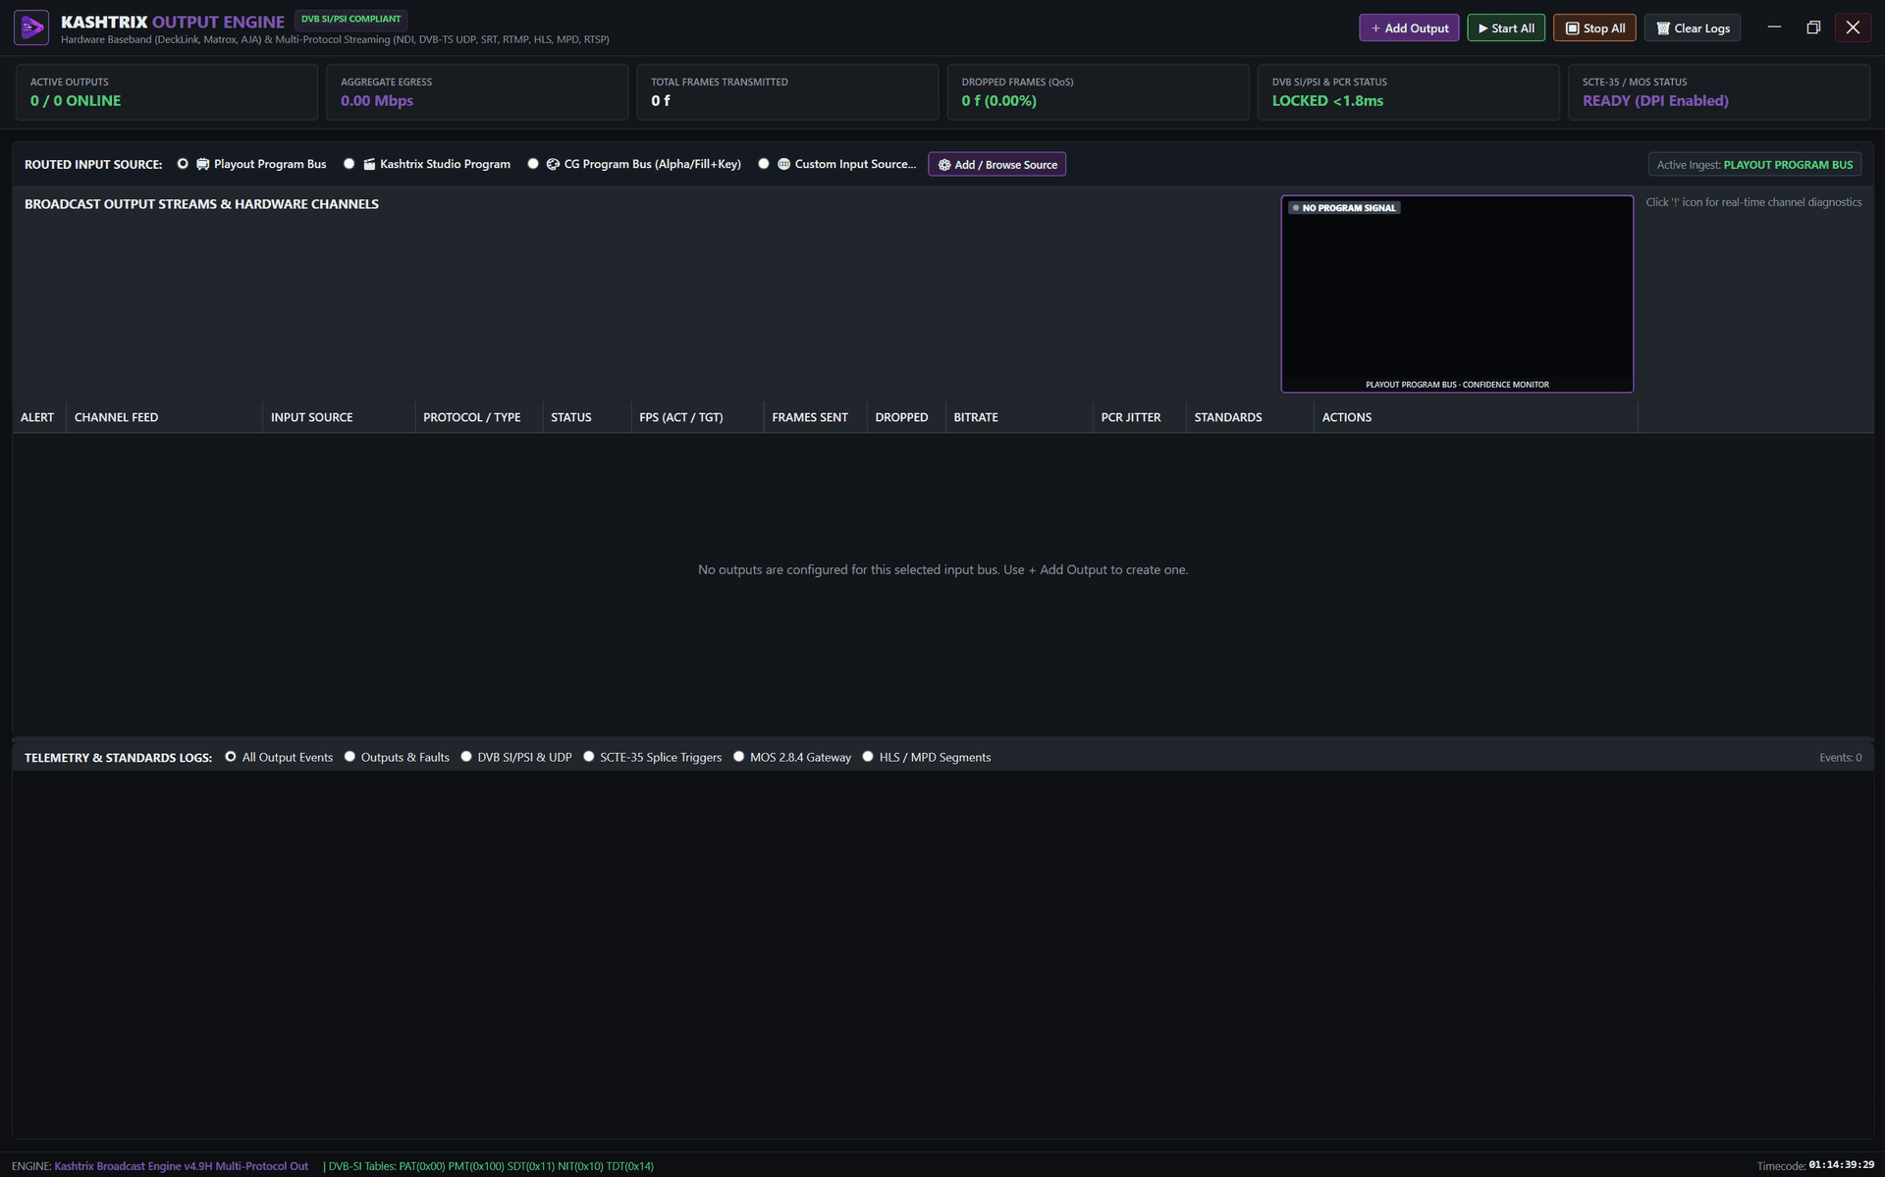This screenshot has width=1885, height=1177.
Task: Click the 0.00 Mbps aggregate egress value
Action: (x=377, y=100)
